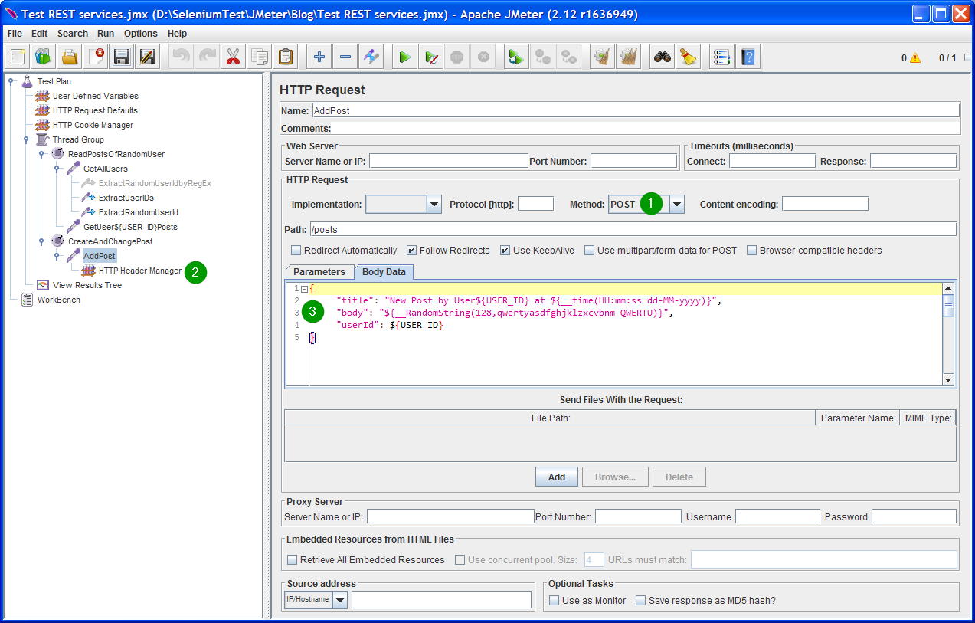This screenshot has height=623, width=975.
Task: Collapse the Test Plan tree node
Action: point(11,81)
